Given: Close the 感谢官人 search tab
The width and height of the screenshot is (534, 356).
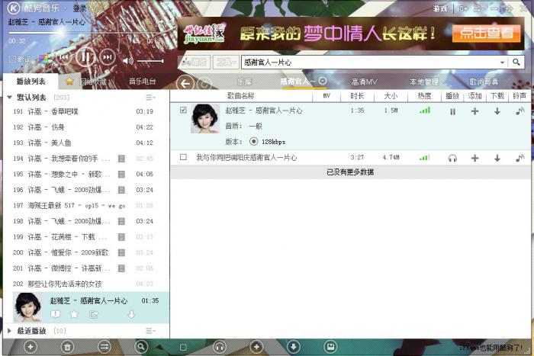Looking at the screenshot, I should pyautogui.click(x=323, y=81).
